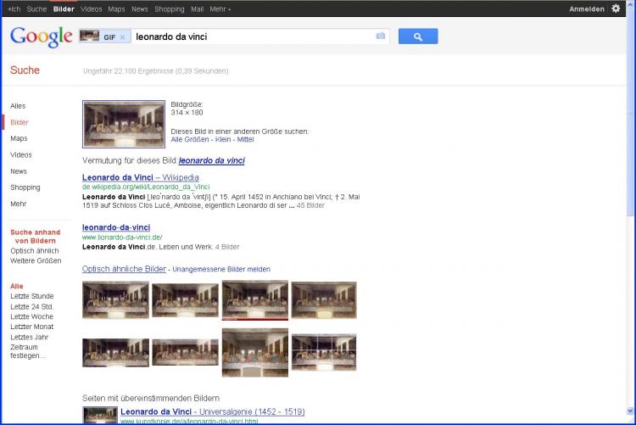Click inside the search text field
This screenshot has height=425, width=636.
tap(254, 36)
